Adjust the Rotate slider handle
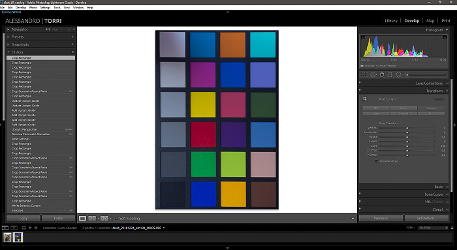Viewport: 457px width, 250px height. 407,136
